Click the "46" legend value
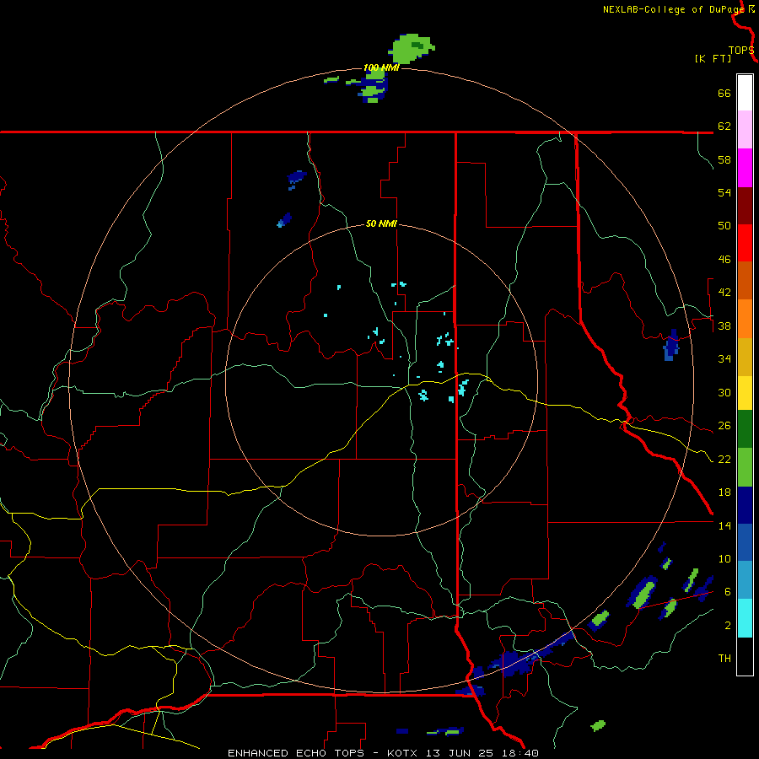This screenshot has width=759, height=759. tap(724, 260)
